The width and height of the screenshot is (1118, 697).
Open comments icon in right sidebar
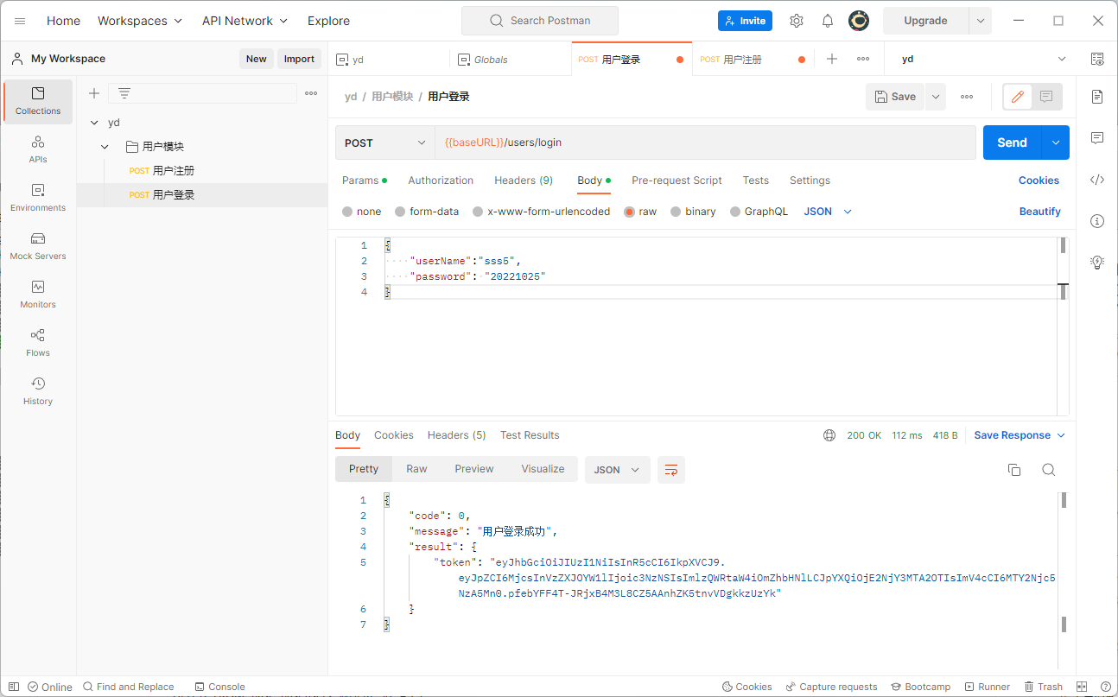coord(1097,138)
